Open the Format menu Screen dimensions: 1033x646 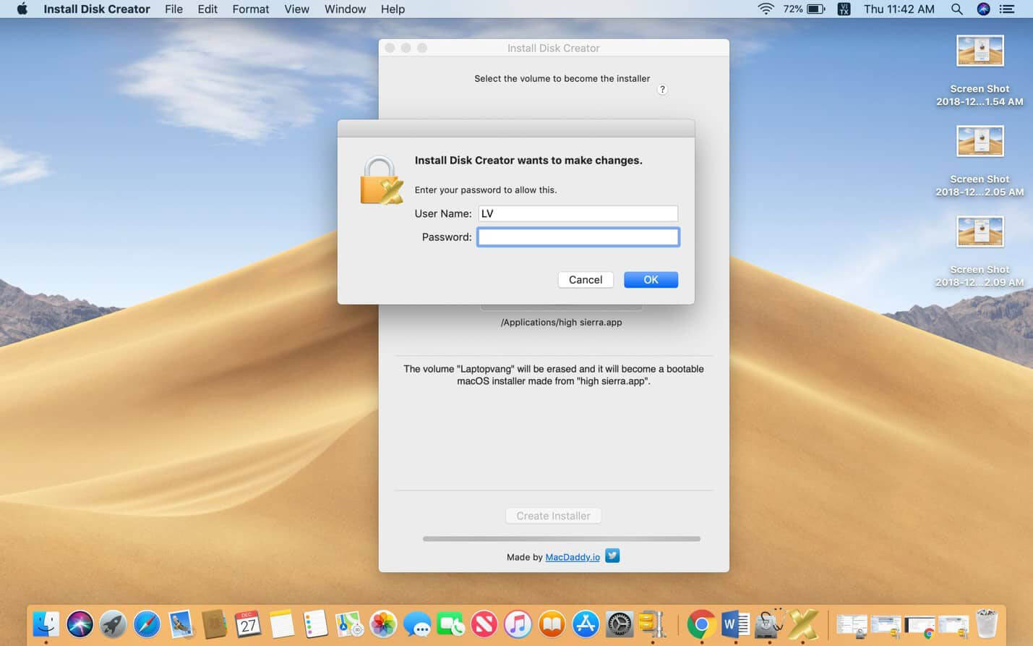250,9
